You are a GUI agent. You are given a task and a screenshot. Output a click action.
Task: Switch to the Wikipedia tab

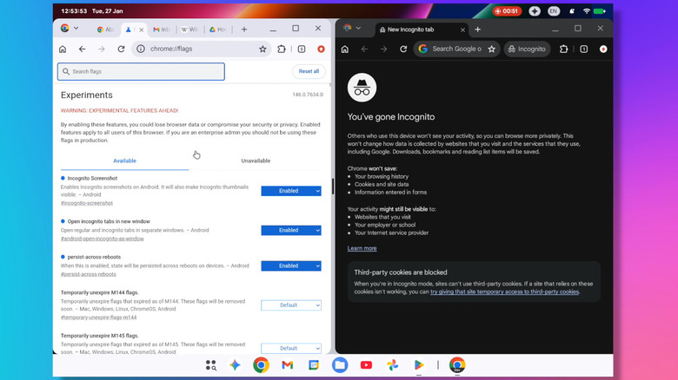coord(189,29)
